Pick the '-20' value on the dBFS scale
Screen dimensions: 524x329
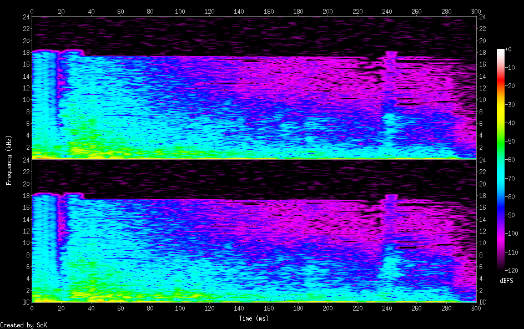click(x=510, y=86)
